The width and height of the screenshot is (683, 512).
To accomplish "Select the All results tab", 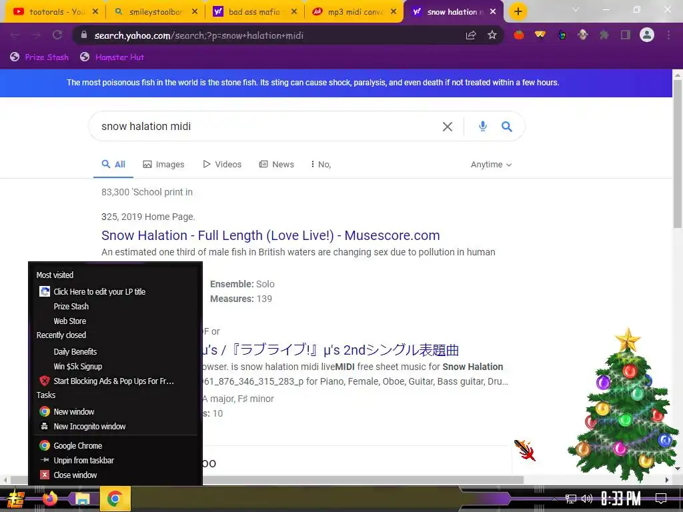I will point(113,165).
